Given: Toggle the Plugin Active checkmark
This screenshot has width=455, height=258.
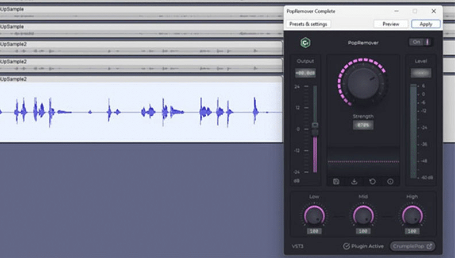Looking at the screenshot, I should 346,246.
